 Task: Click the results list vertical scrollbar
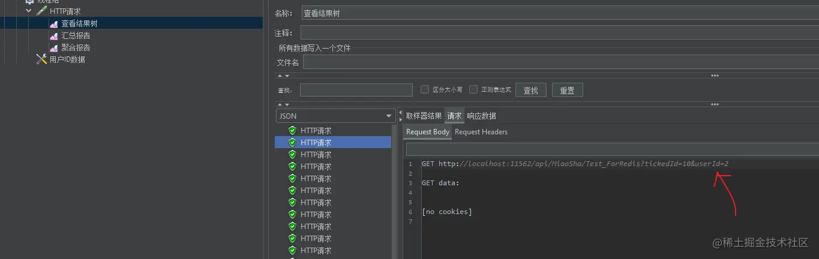(395, 191)
